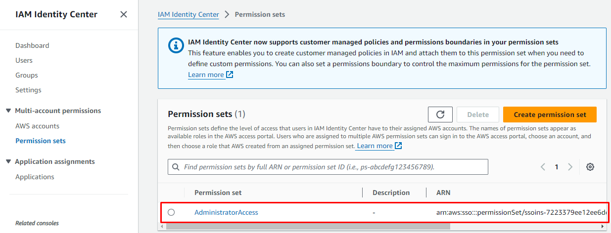Go to next page arrow
This screenshot has height=233, width=611.
tap(570, 167)
